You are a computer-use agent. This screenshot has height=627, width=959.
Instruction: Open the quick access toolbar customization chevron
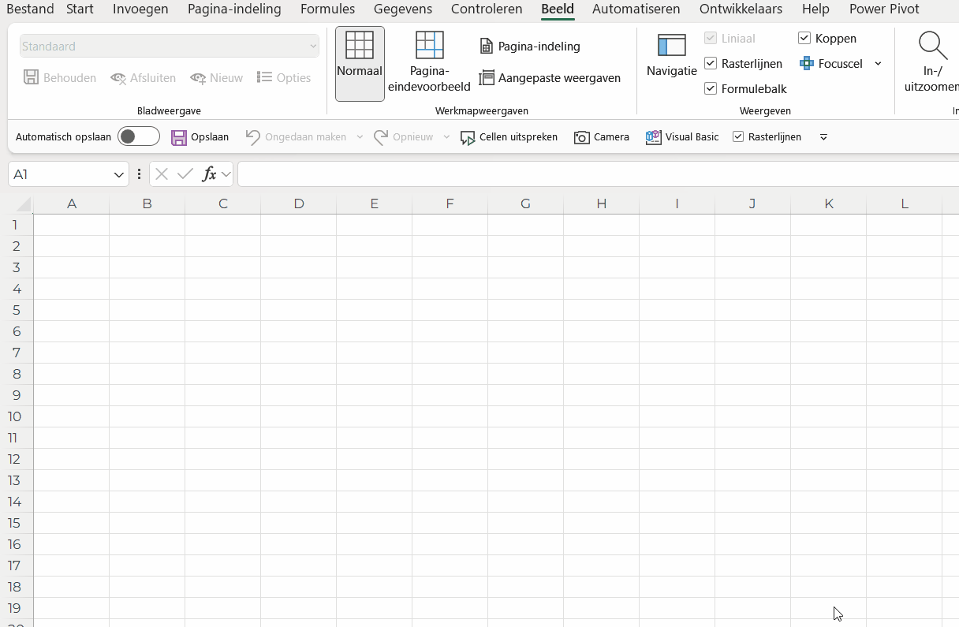point(823,136)
